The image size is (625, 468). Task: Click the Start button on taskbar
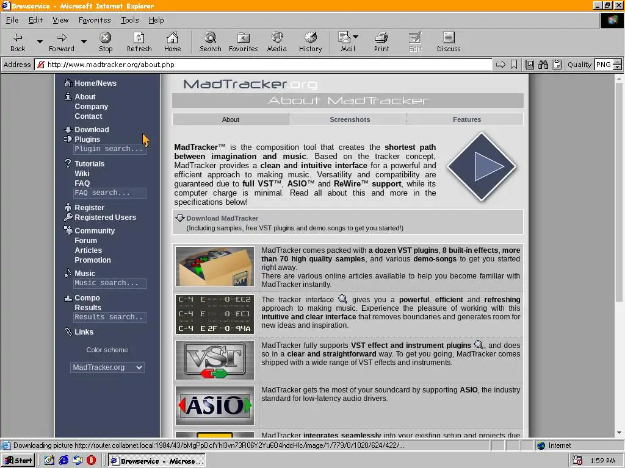18,461
